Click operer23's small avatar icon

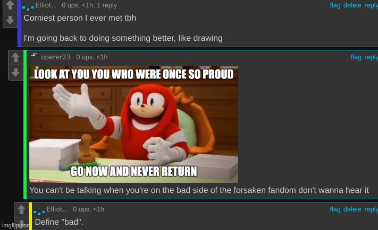34,55
